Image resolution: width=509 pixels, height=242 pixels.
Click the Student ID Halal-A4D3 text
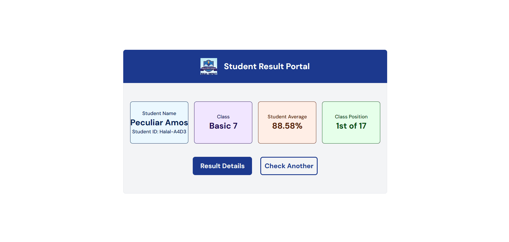point(159,132)
